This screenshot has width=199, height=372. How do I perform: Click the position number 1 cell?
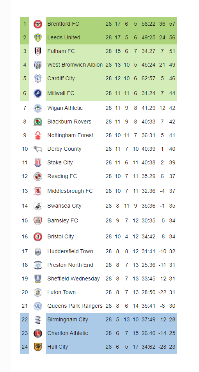[25, 24]
